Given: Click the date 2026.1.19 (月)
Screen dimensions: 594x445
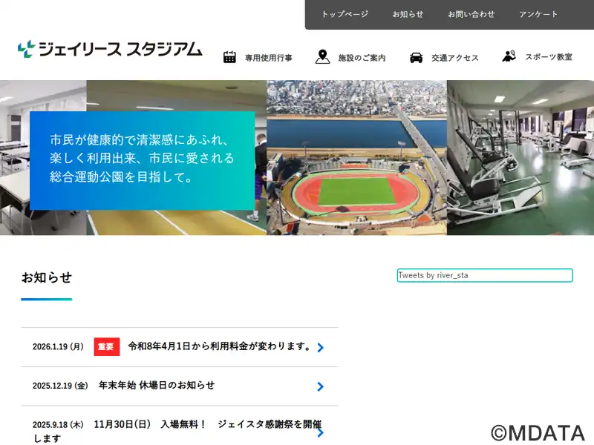Looking at the screenshot, I should 58,346.
